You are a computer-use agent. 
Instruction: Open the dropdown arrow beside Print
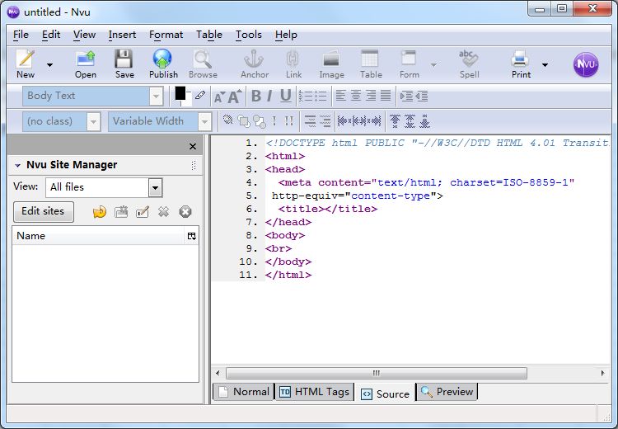pos(545,64)
